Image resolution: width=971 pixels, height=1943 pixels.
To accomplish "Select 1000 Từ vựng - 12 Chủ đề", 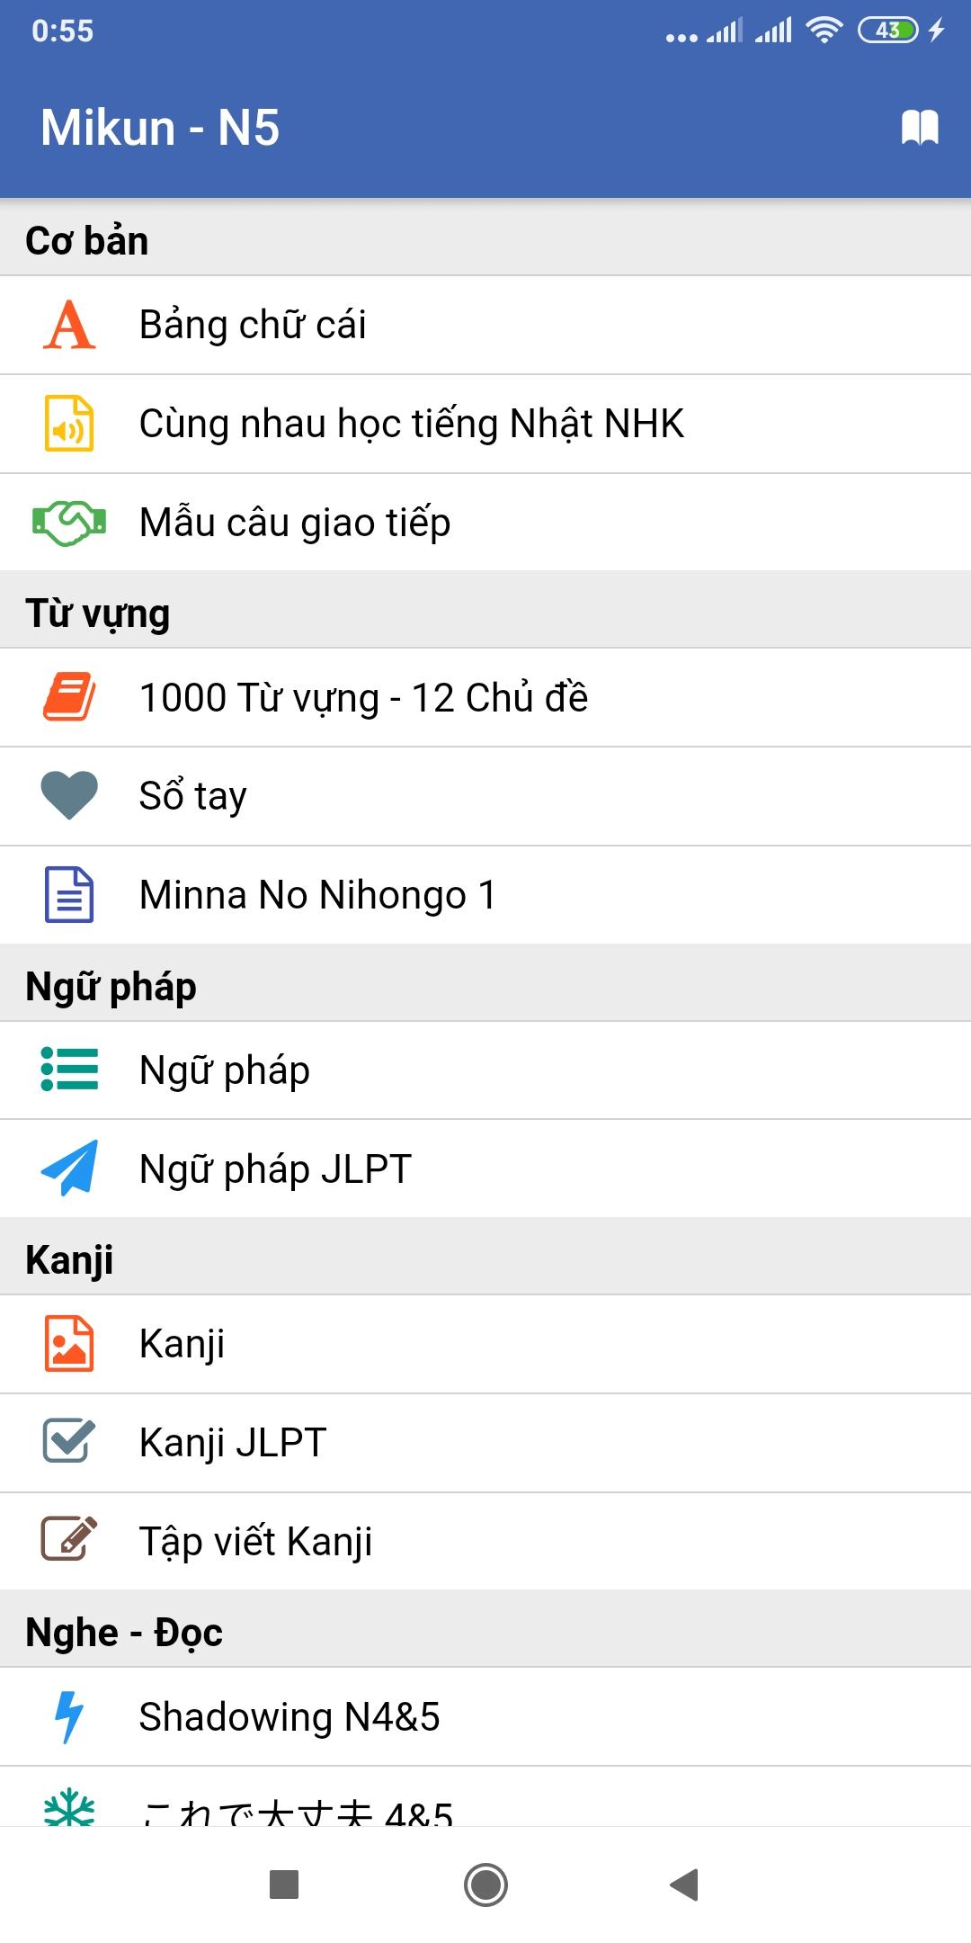I will point(363,698).
